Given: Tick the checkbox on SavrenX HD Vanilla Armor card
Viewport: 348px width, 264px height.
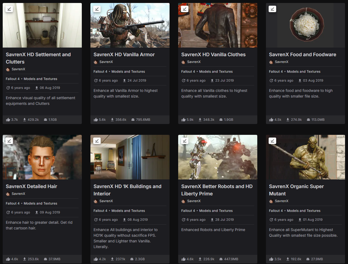Looking at the screenshot, I should click(x=97, y=9).
